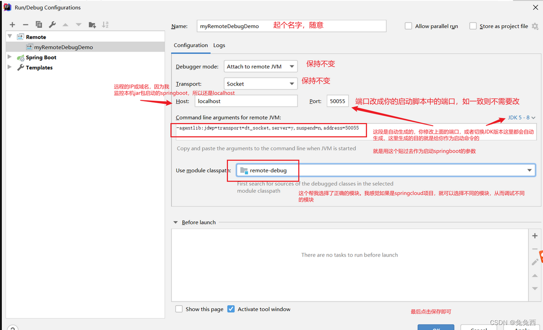Click IntelliJ app icon in title bar

pos(7,7)
